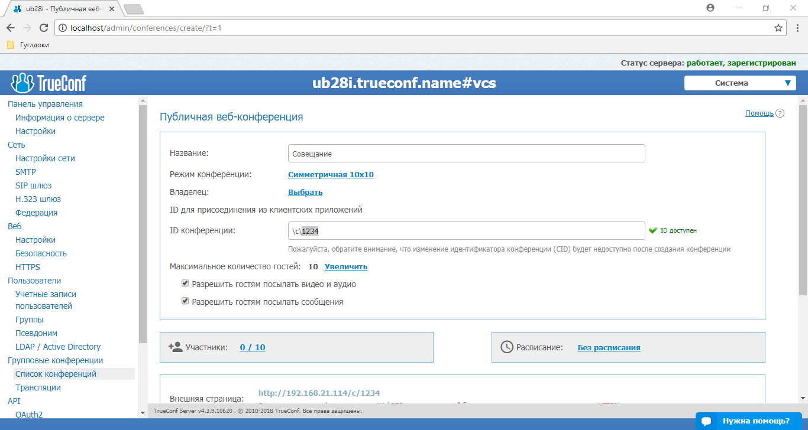Click the schedule clock icon
This screenshot has width=808, height=430.
(x=507, y=347)
